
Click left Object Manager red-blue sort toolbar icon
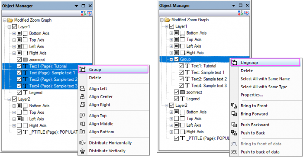point(83,13)
